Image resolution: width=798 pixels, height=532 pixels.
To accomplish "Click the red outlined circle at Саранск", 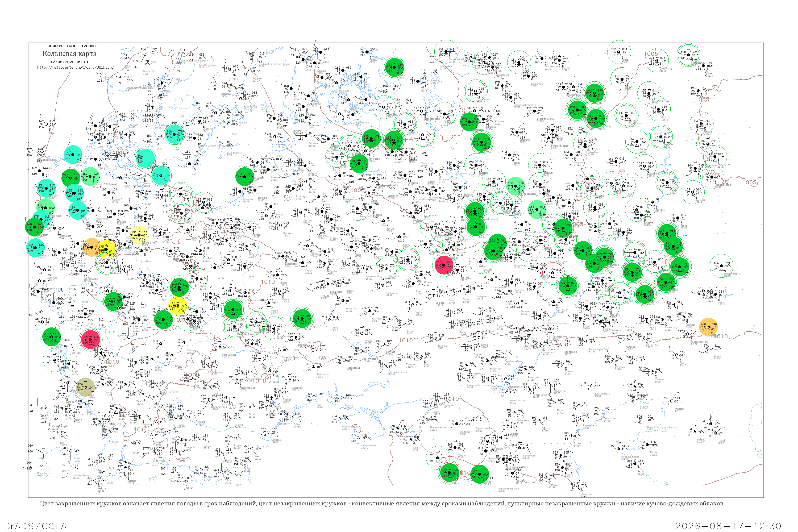I will pos(552,272).
